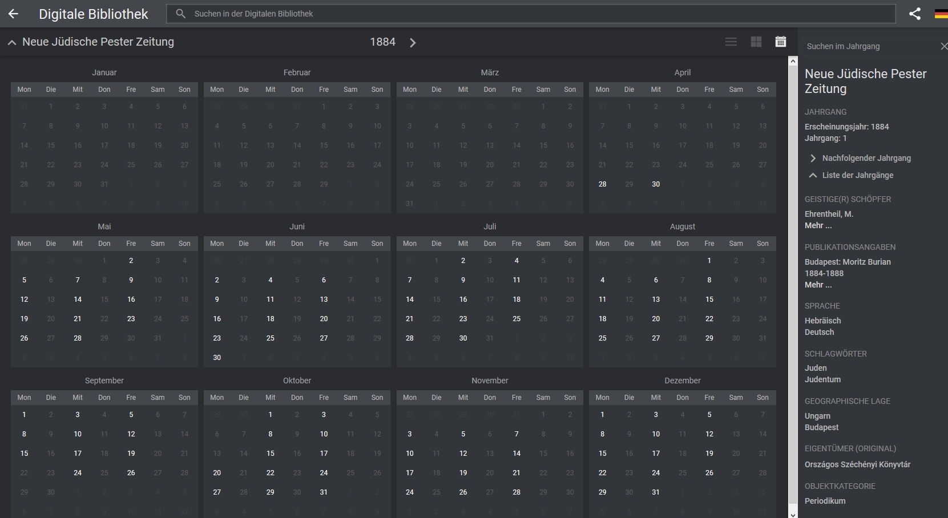Screen dimensions: 948x518
Task: Open the issue of Juni 30
Action: [217, 358]
